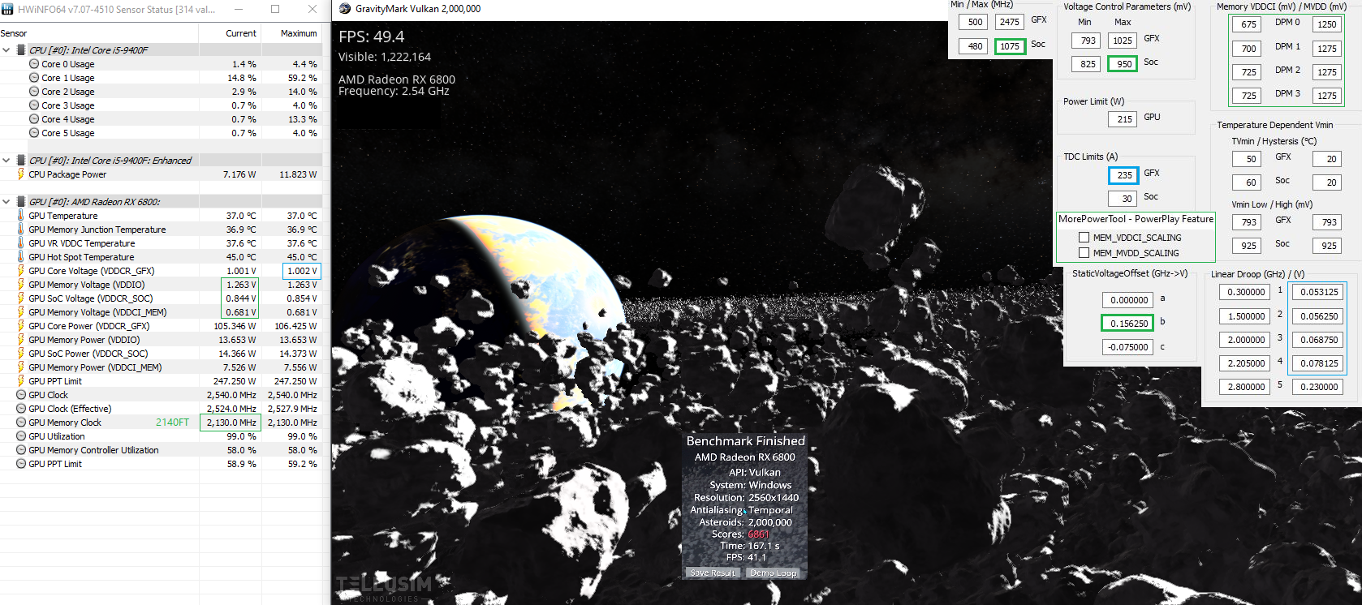The image size is (1362, 605).
Task: Click the GPU Utilization sensor icon
Action: click(x=21, y=436)
